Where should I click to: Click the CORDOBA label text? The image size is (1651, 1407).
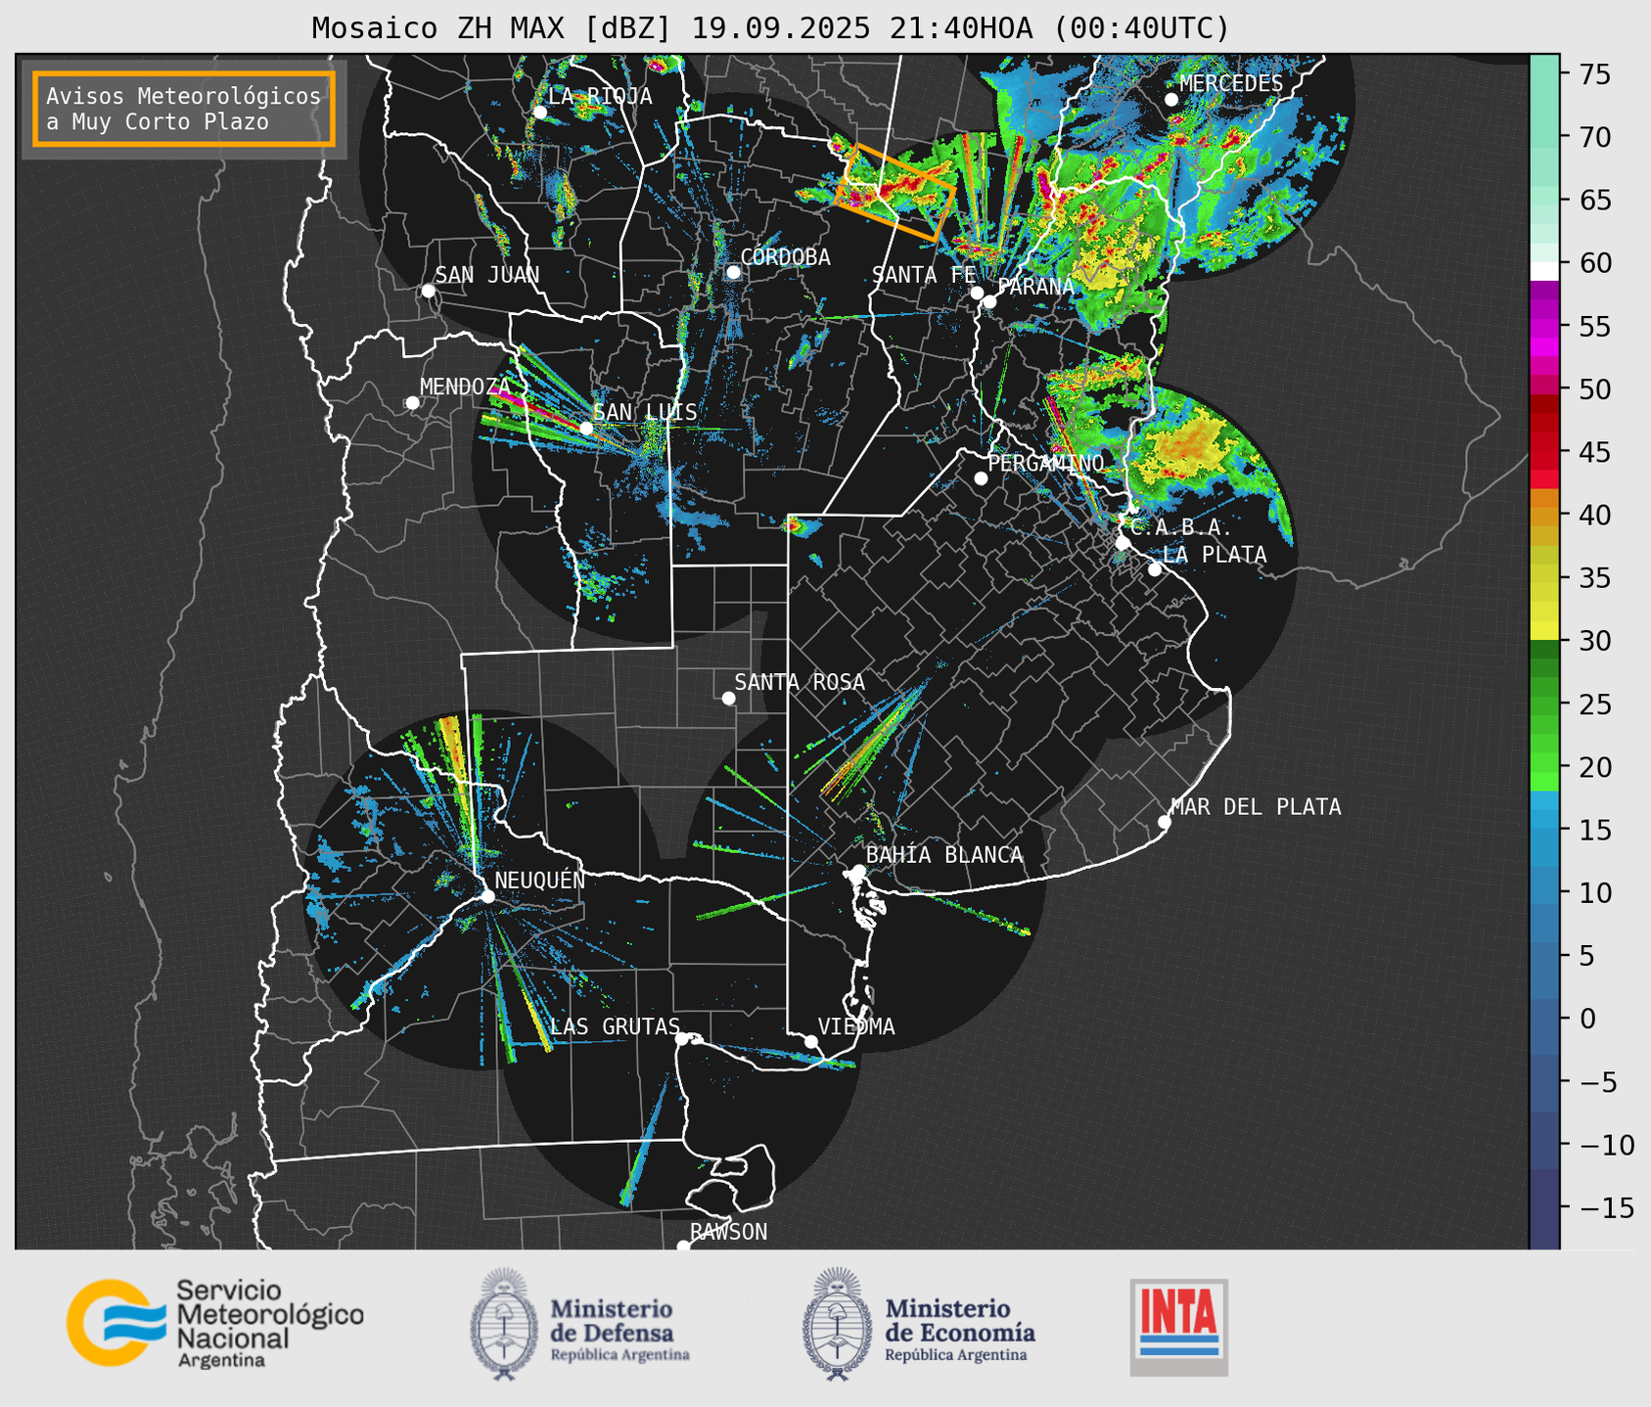pos(785,256)
